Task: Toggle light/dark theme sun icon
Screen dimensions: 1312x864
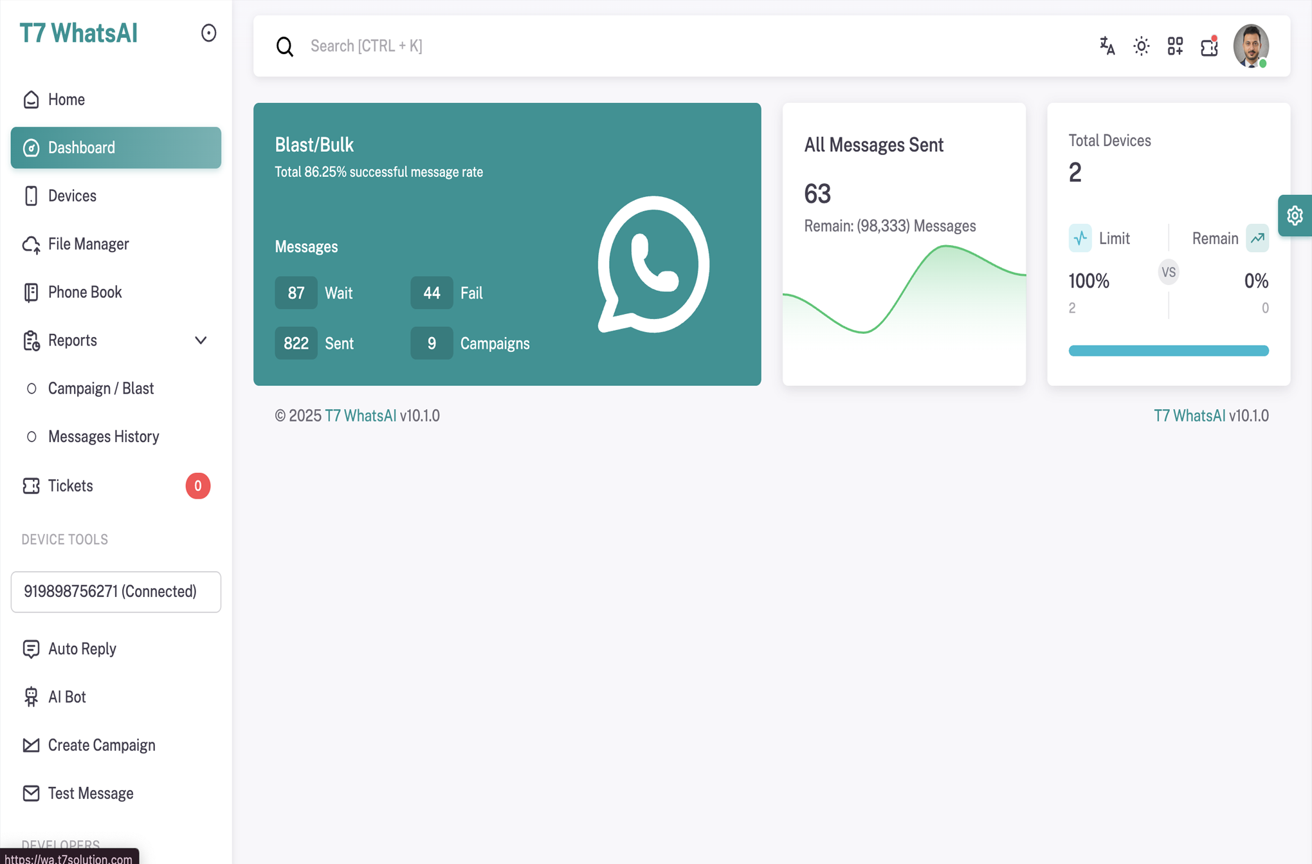Action: click(1141, 46)
